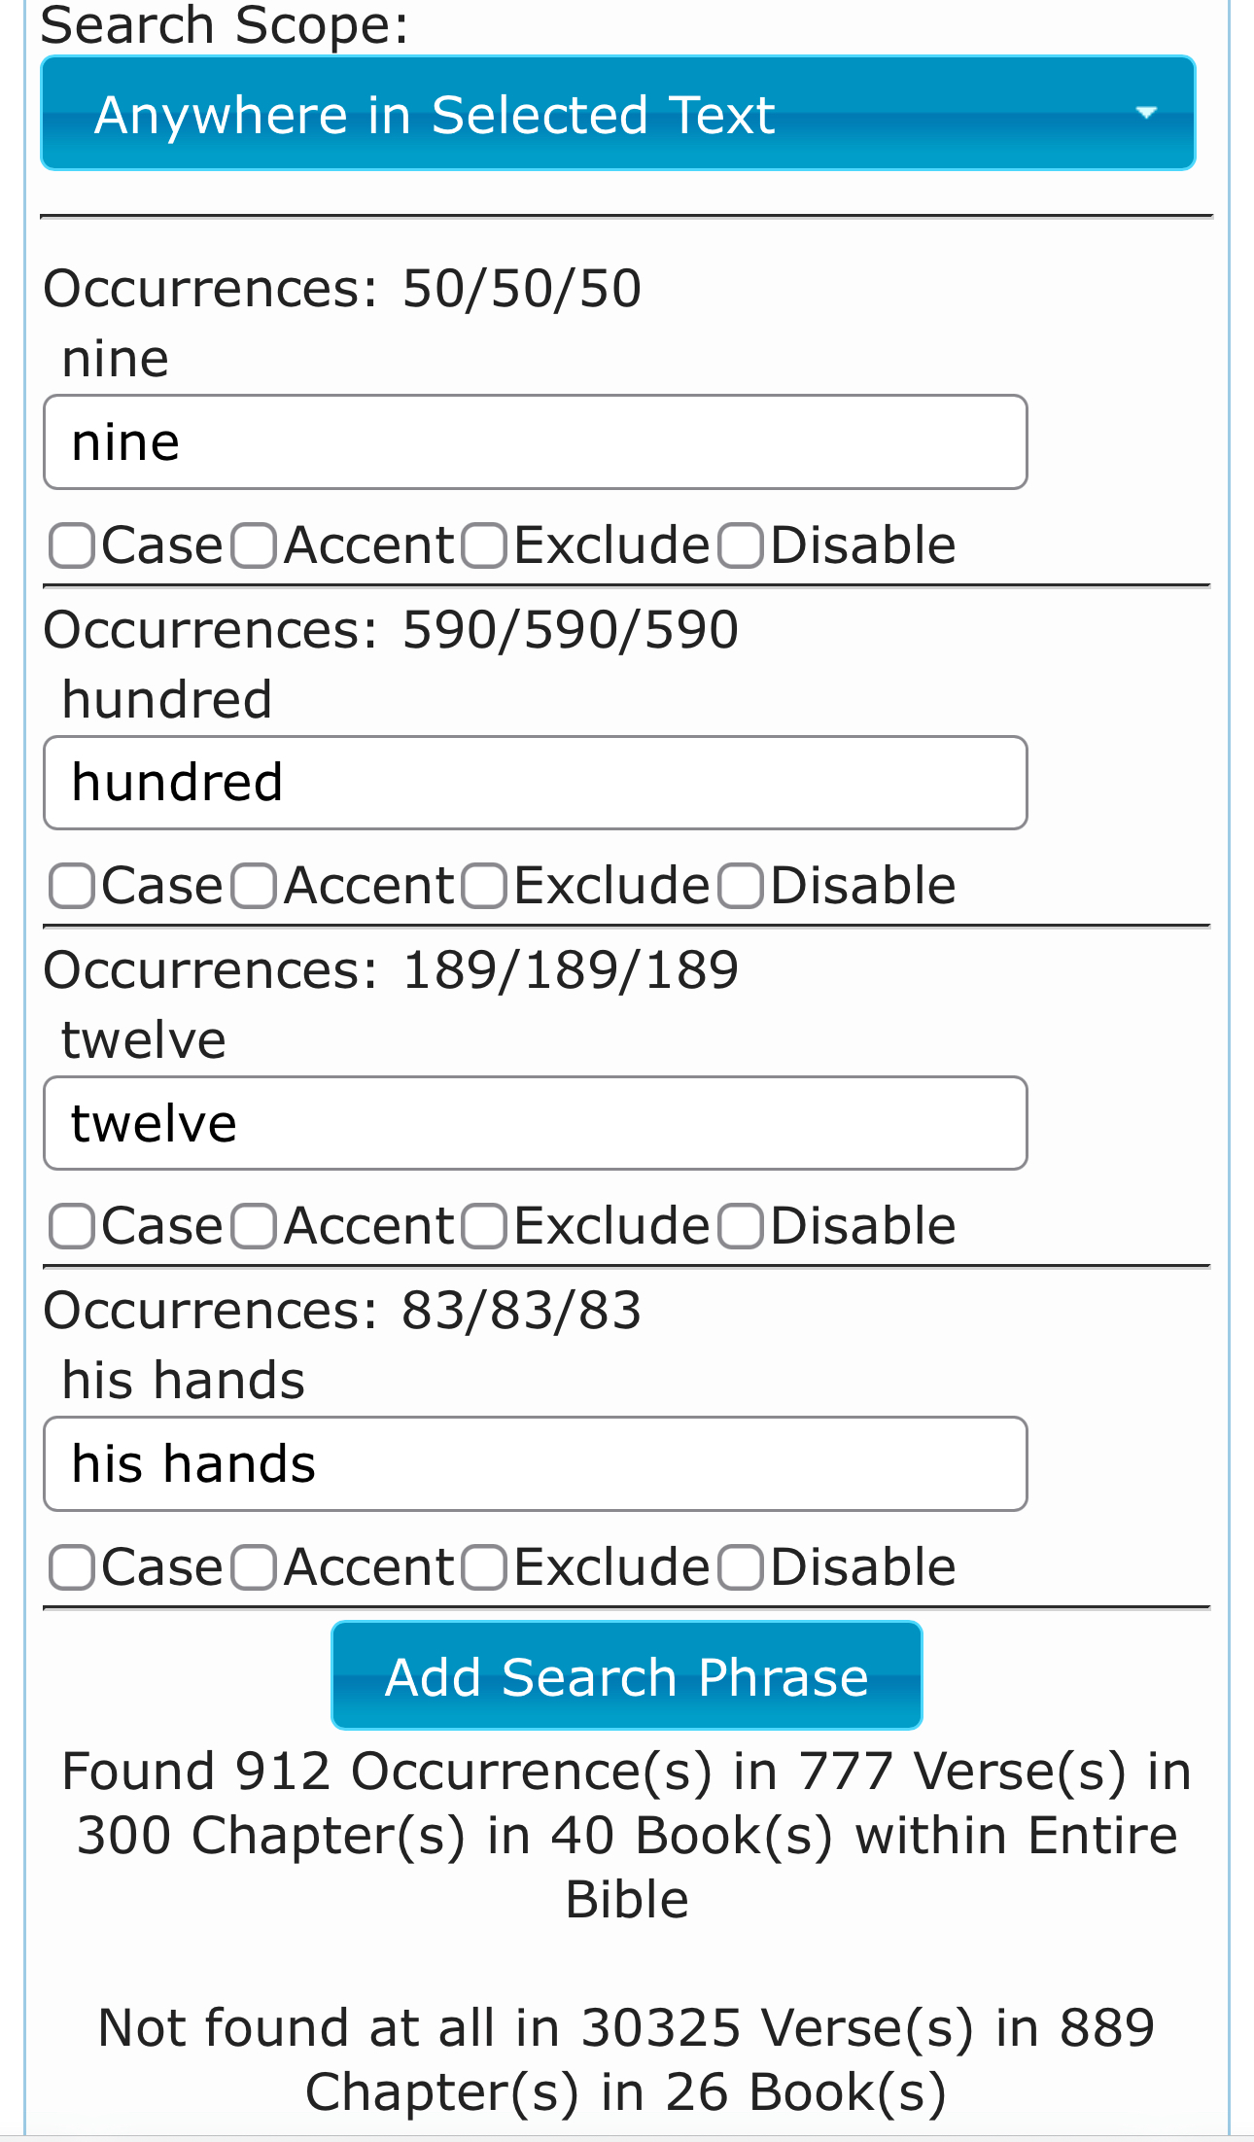This screenshot has height=2142, width=1254.
Task: Enable Case checkbox for 'his hands' phrase
Action: 72,1567
